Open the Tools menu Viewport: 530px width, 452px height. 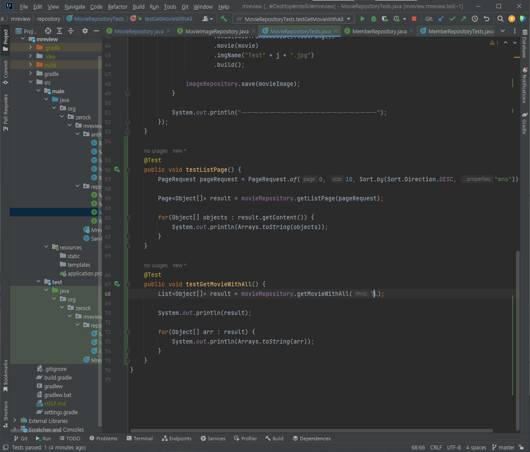(x=170, y=7)
